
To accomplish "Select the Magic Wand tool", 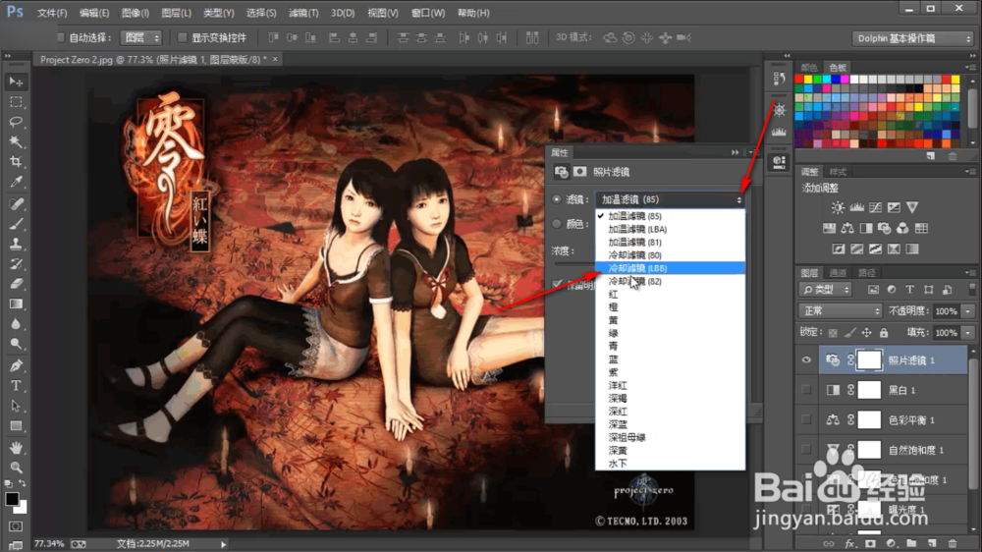I will [16, 141].
